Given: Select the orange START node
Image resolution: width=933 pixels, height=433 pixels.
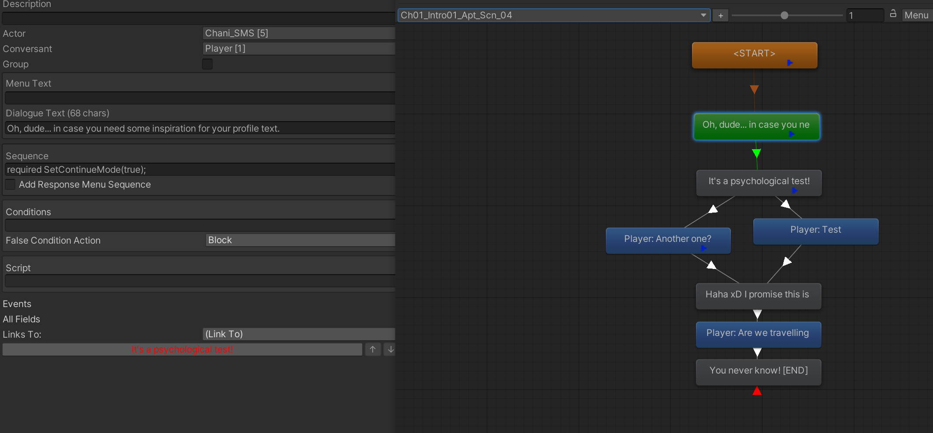Looking at the screenshot, I should coord(755,55).
